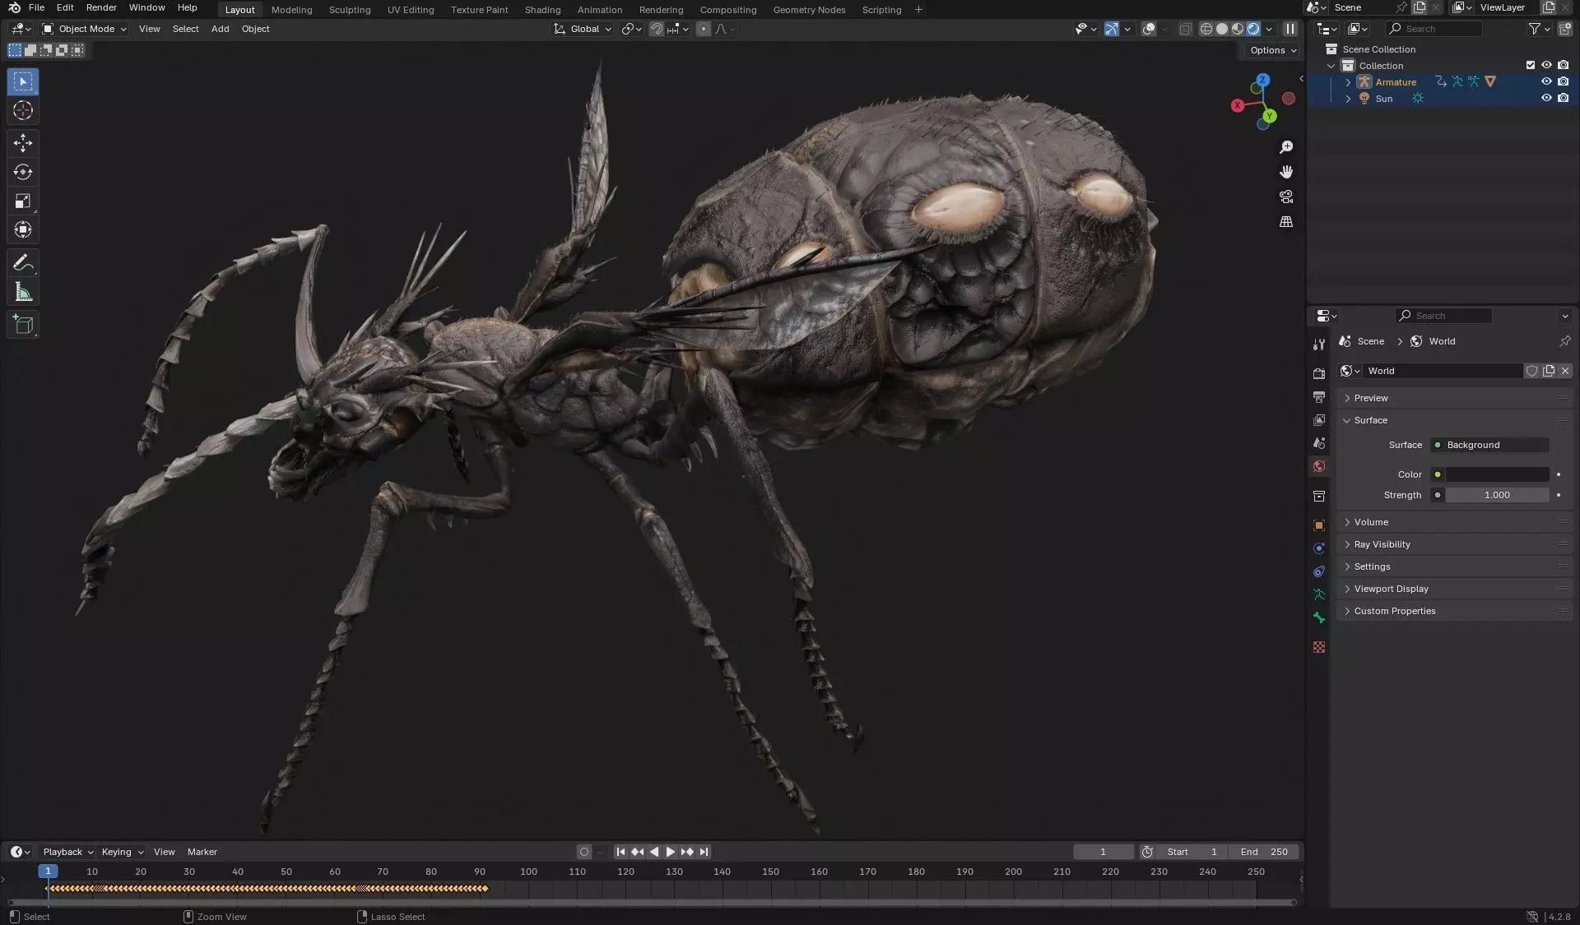Open the Scene properties tab
Screen dimensions: 1580x925
1319,442
